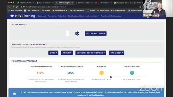The width and height of the screenshot is (173, 97).
Task: Open the Copia di Brochure bookmark
Action: (78, 11)
